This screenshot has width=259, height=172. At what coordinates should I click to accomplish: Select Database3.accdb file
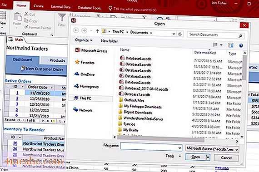coord(135,76)
